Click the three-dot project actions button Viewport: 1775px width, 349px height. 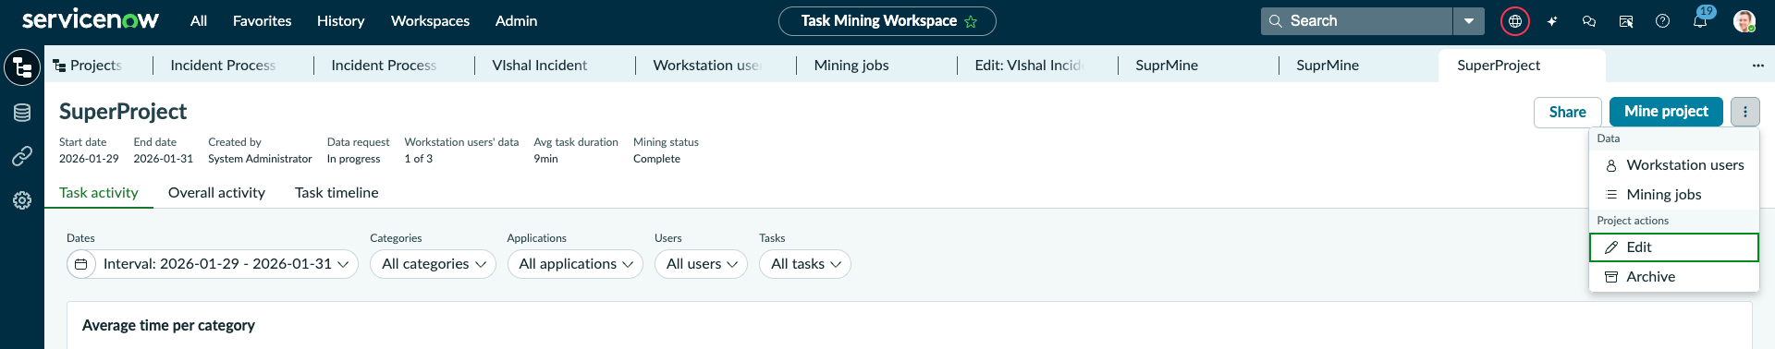coord(1745,112)
